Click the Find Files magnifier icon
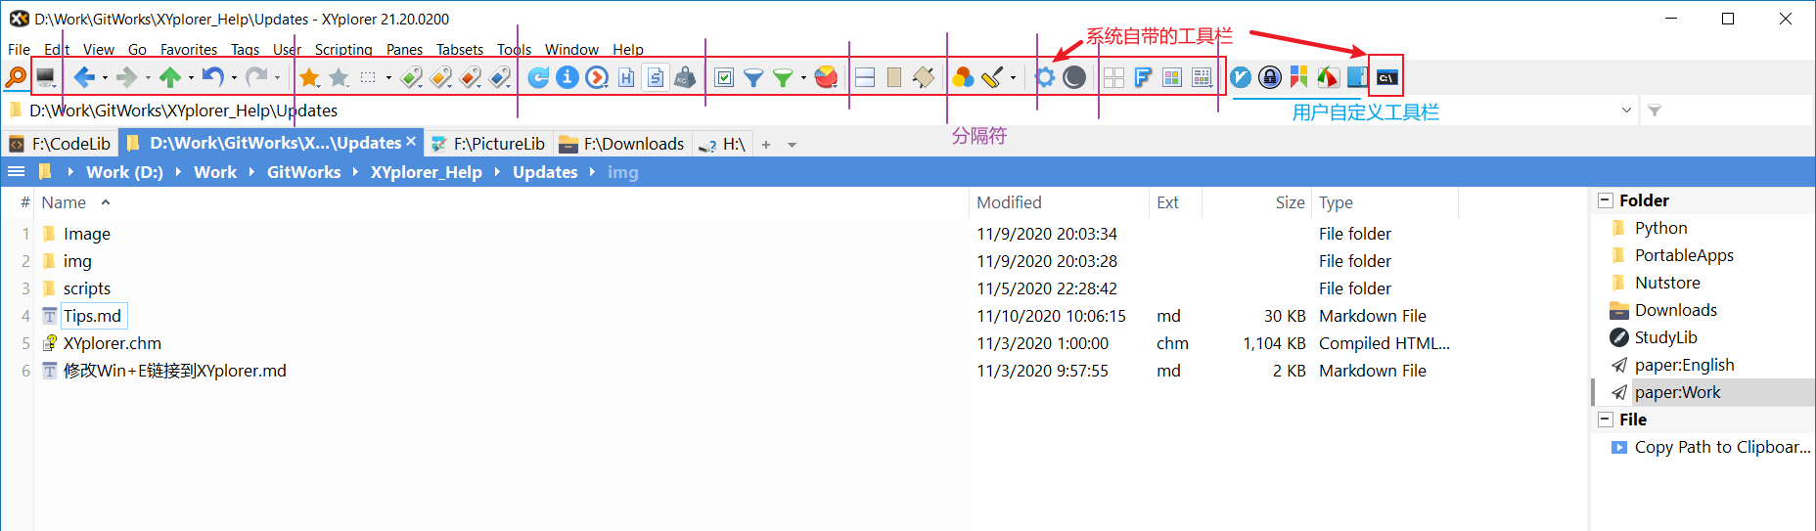This screenshot has width=1816, height=531. pyautogui.click(x=16, y=77)
